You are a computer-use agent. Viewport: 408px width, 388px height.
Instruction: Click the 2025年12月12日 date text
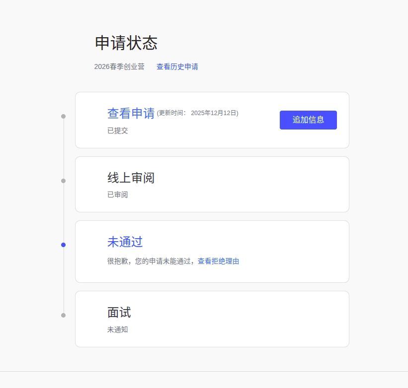(214, 113)
